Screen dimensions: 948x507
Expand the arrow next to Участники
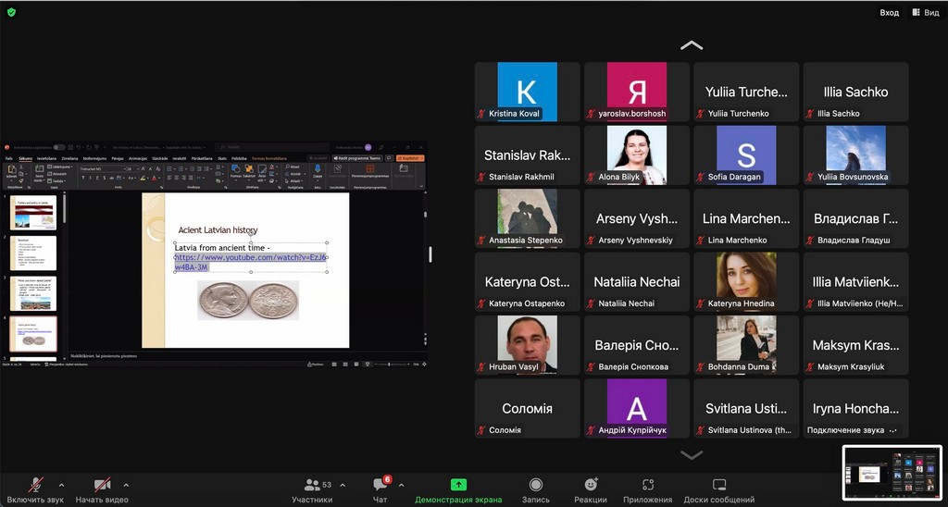[x=343, y=485]
